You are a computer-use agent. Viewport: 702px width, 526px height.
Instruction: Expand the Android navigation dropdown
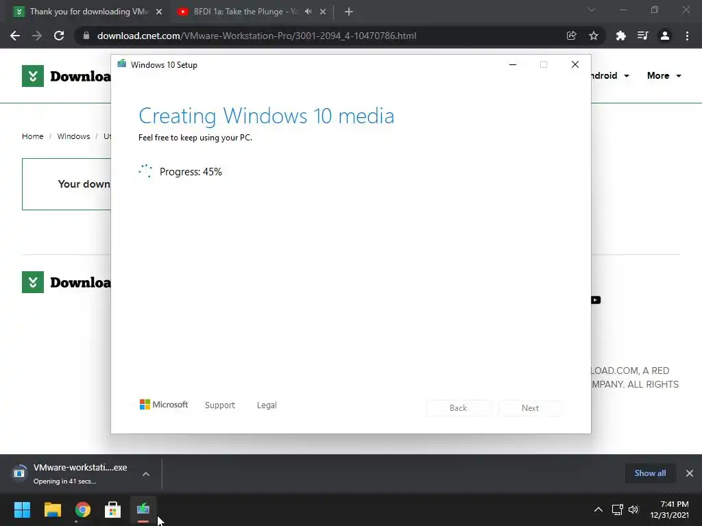point(610,75)
